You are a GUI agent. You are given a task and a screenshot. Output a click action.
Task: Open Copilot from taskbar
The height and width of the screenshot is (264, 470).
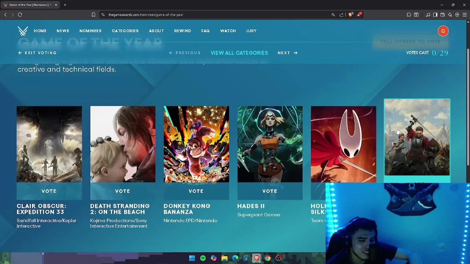click(214, 258)
